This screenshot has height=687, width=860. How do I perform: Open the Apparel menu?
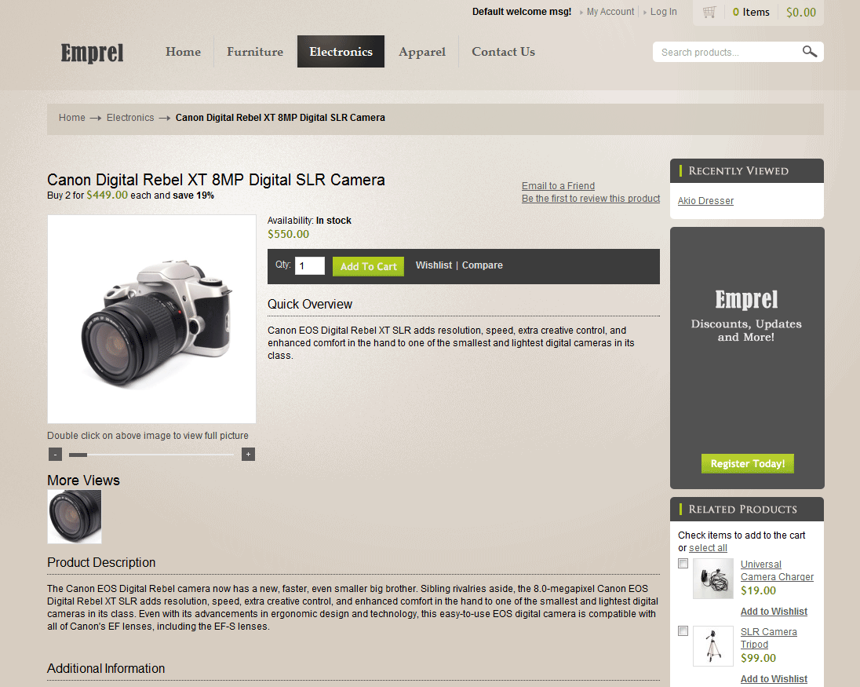click(422, 52)
